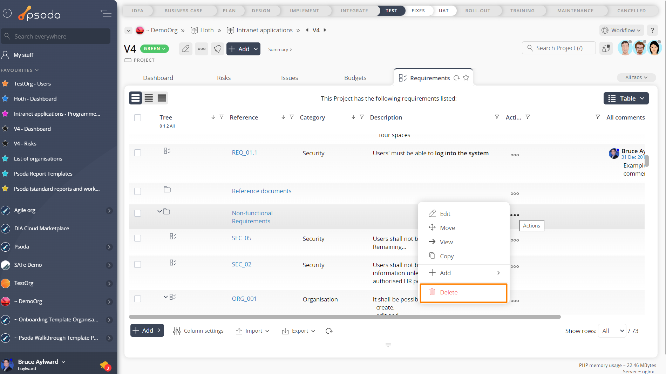This screenshot has height=374, width=666.
Task: Switch to the Risks tab
Action: (224, 78)
